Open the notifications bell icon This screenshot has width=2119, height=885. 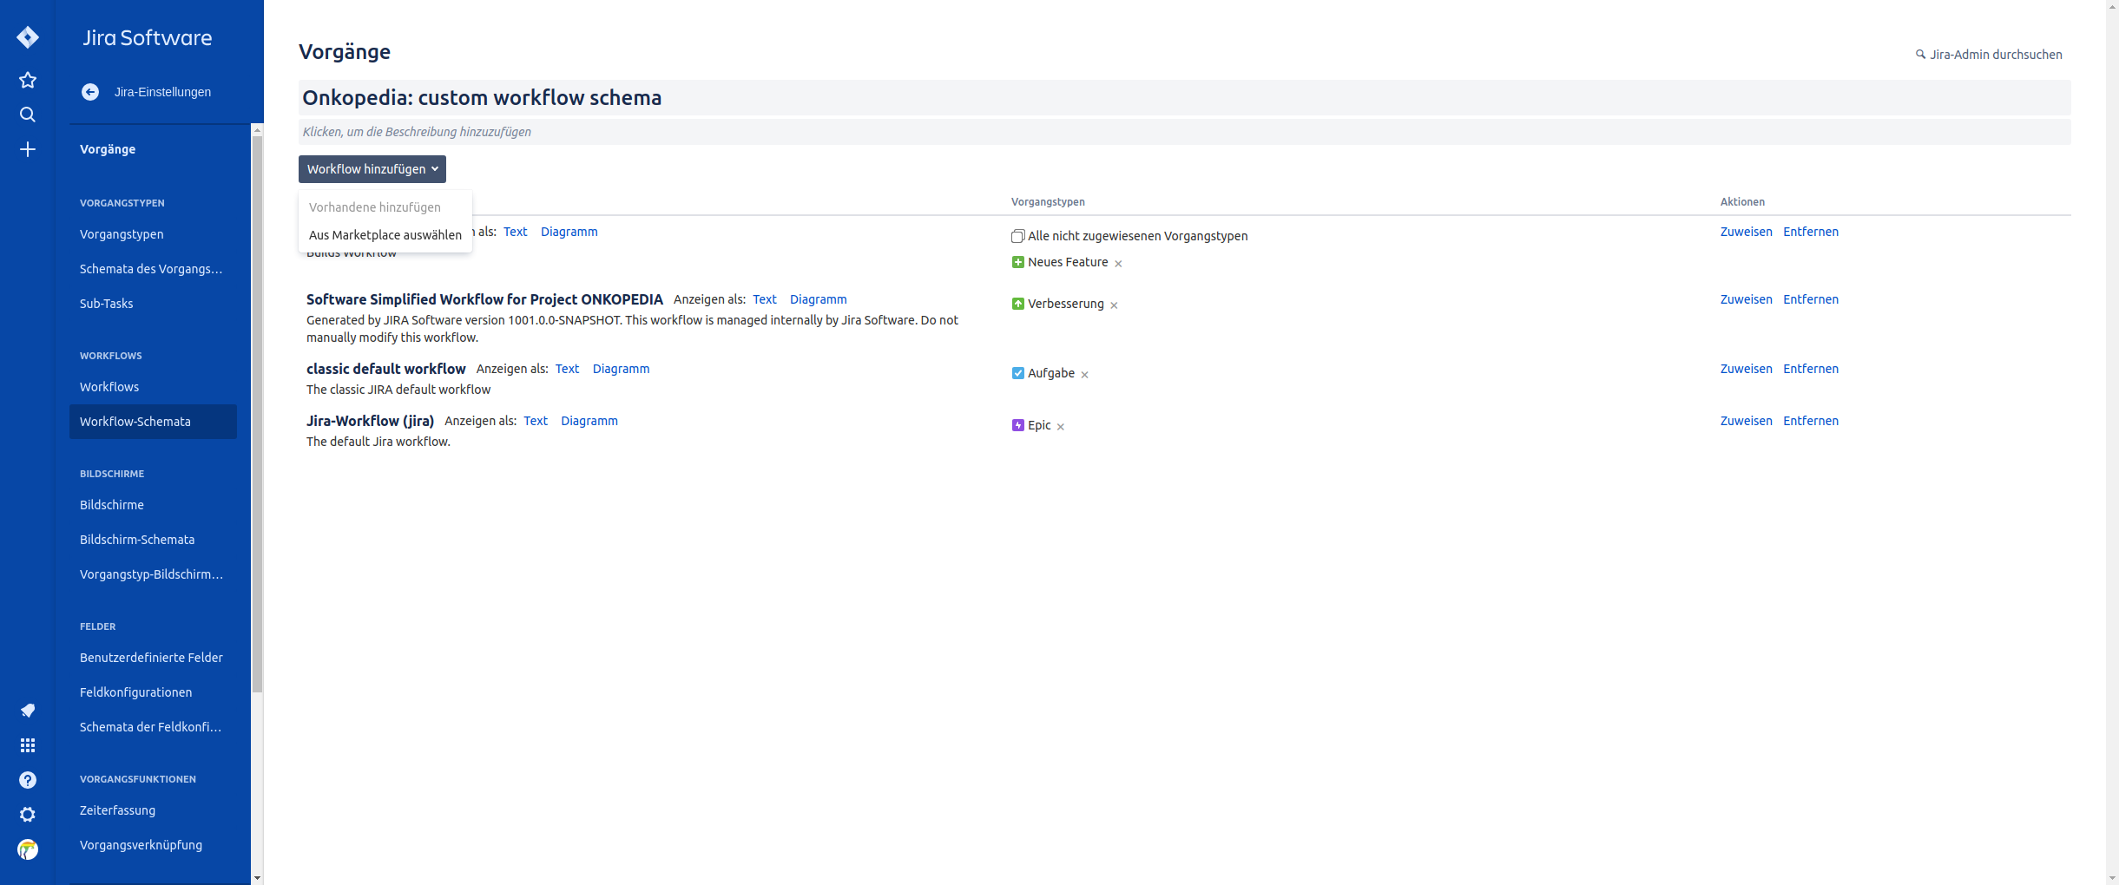point(28,710)
